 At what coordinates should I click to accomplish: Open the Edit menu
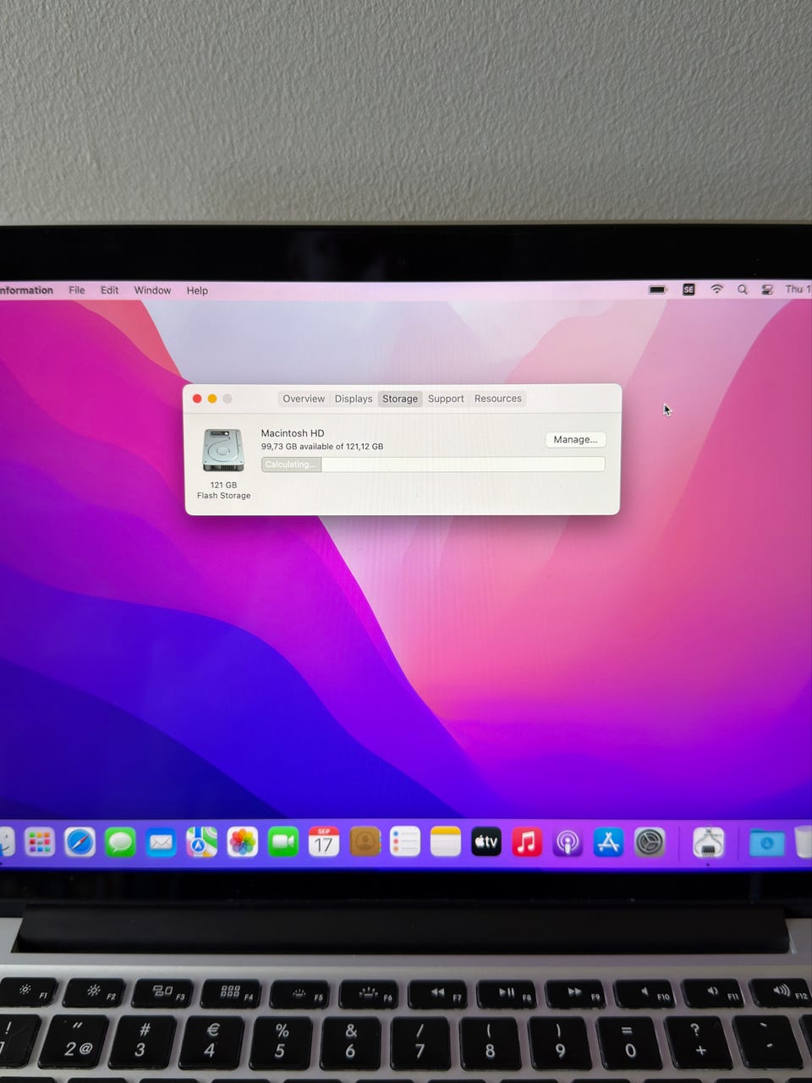[x=110, y=290]
